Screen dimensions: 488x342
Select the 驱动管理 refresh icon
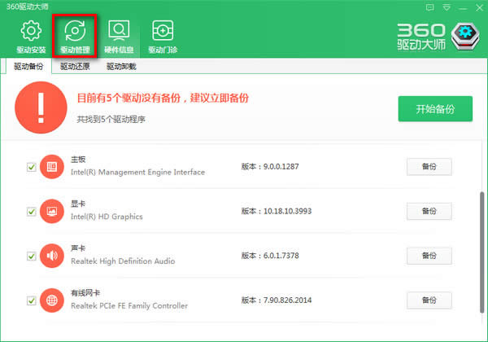(75, 30)
